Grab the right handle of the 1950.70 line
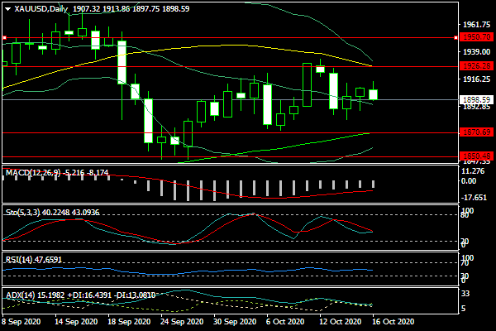This screenshot has width=496, height=331. click(x=456, y=37)
